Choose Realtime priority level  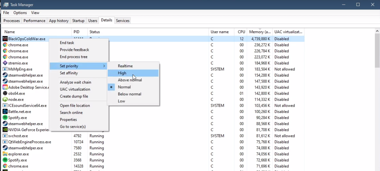tap(125, 66)
